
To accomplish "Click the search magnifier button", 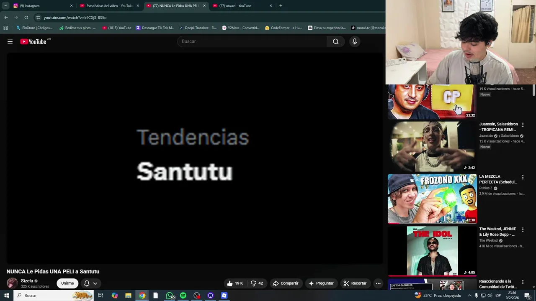I will click(x=336, y=41).
